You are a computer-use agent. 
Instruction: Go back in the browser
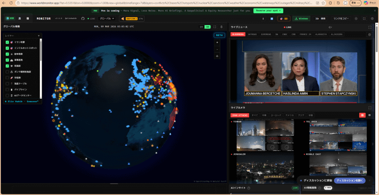[x=4, y=3]
